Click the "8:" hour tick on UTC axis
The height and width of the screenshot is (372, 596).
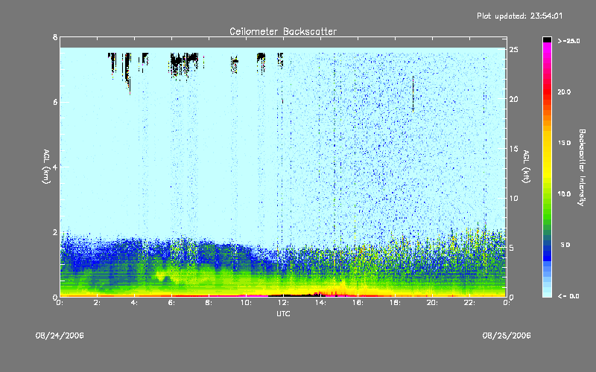(209, 303)
